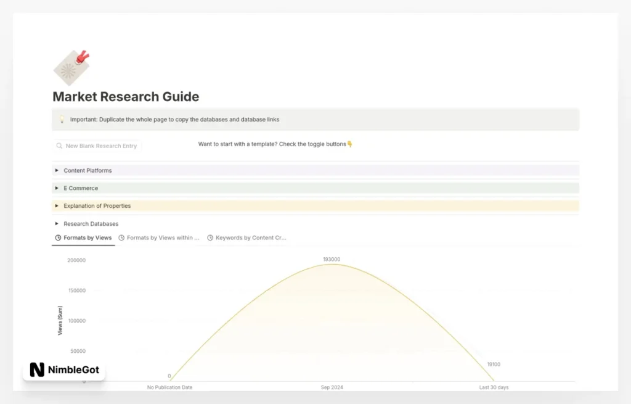Screen dimensions: 631x404
Task: Click the NimbleGot N logo at bottom left
Action: (36, 370)
